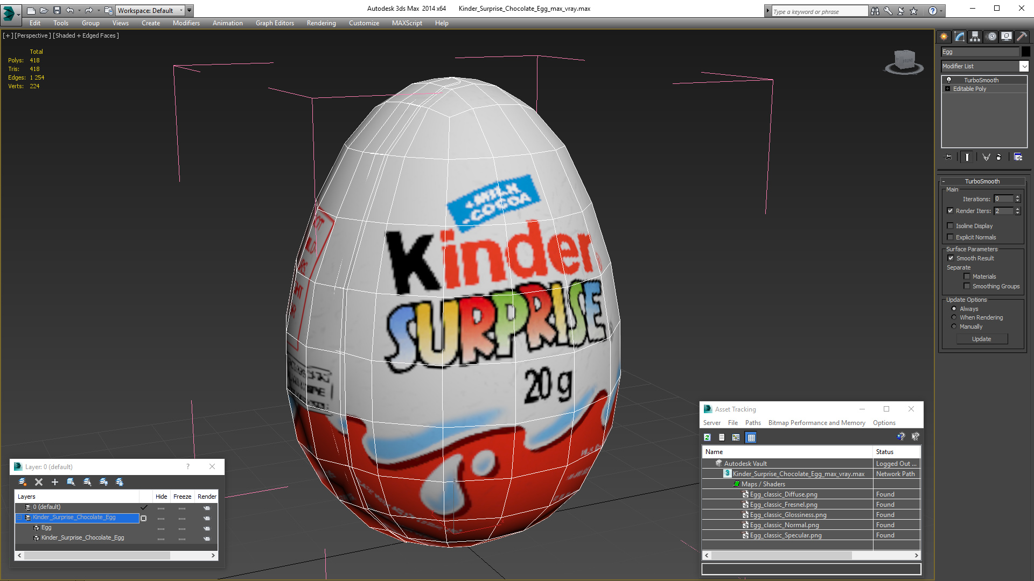Click Status column header in Asset Tracking

tap(896, 452)
